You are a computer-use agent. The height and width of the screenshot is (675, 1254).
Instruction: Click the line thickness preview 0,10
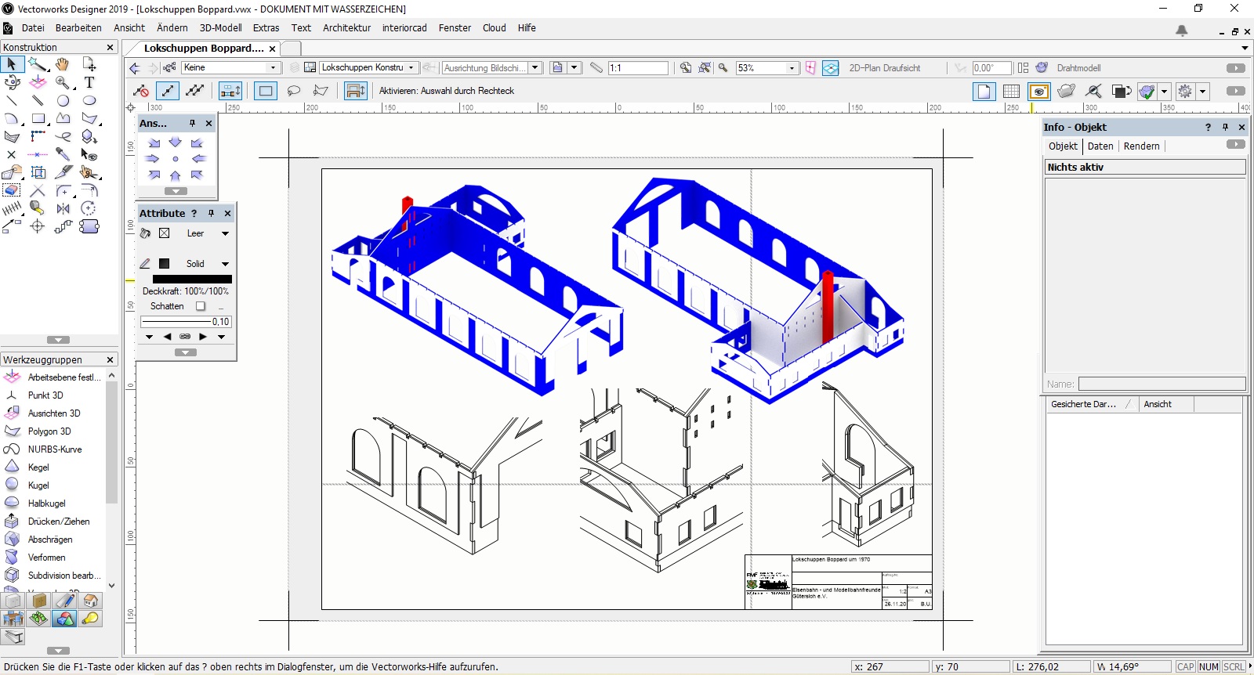click(x=186, y=322)
